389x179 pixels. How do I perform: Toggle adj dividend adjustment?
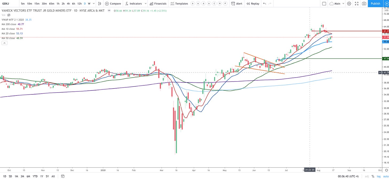point(367,176)
